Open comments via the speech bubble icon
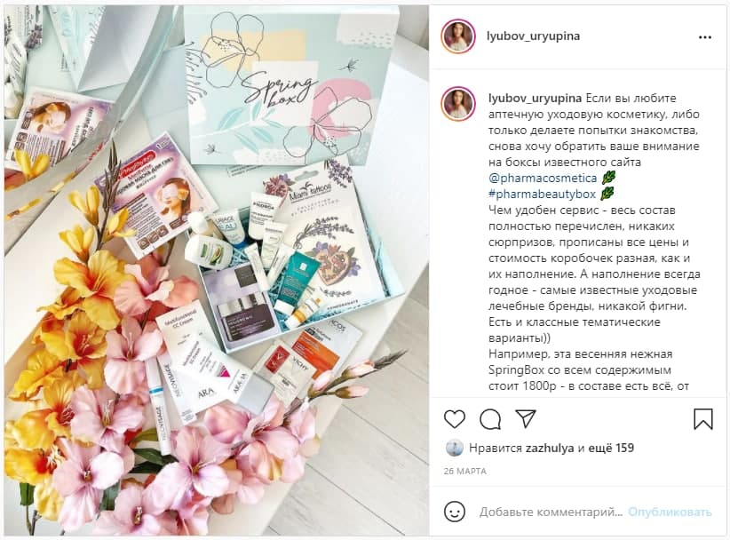This screenshot has height=540, width=730. coord(490,419)
